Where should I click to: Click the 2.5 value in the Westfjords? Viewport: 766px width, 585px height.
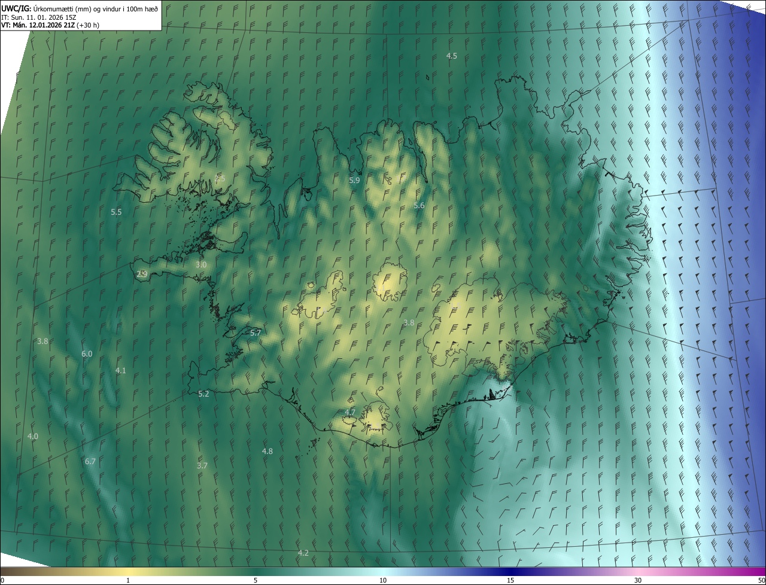click(220, 178)
